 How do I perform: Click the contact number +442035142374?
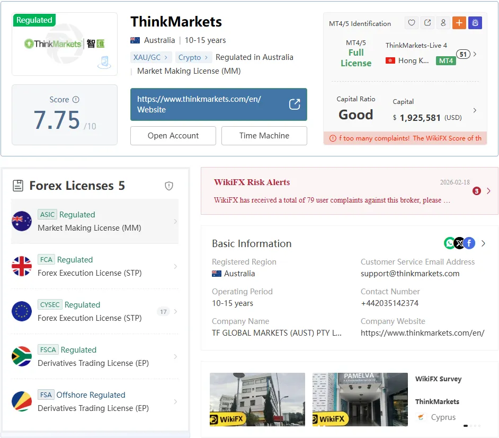(389, 303)
